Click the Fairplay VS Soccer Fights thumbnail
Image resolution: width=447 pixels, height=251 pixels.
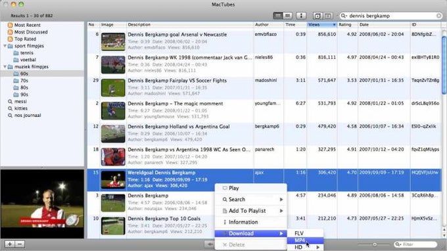(x=113, y=88)
